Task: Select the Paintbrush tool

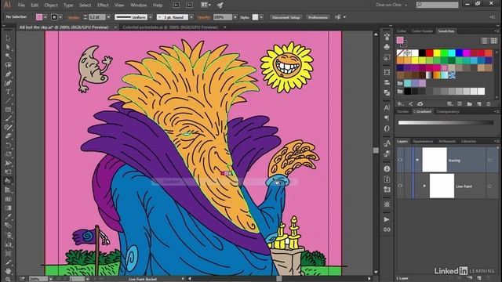Action: click(x=8, y=118)
